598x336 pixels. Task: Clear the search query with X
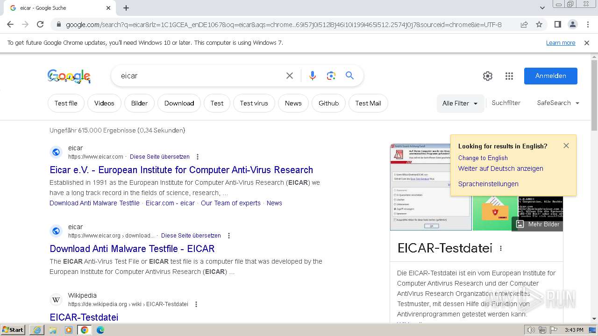click(x=290, y=76)
